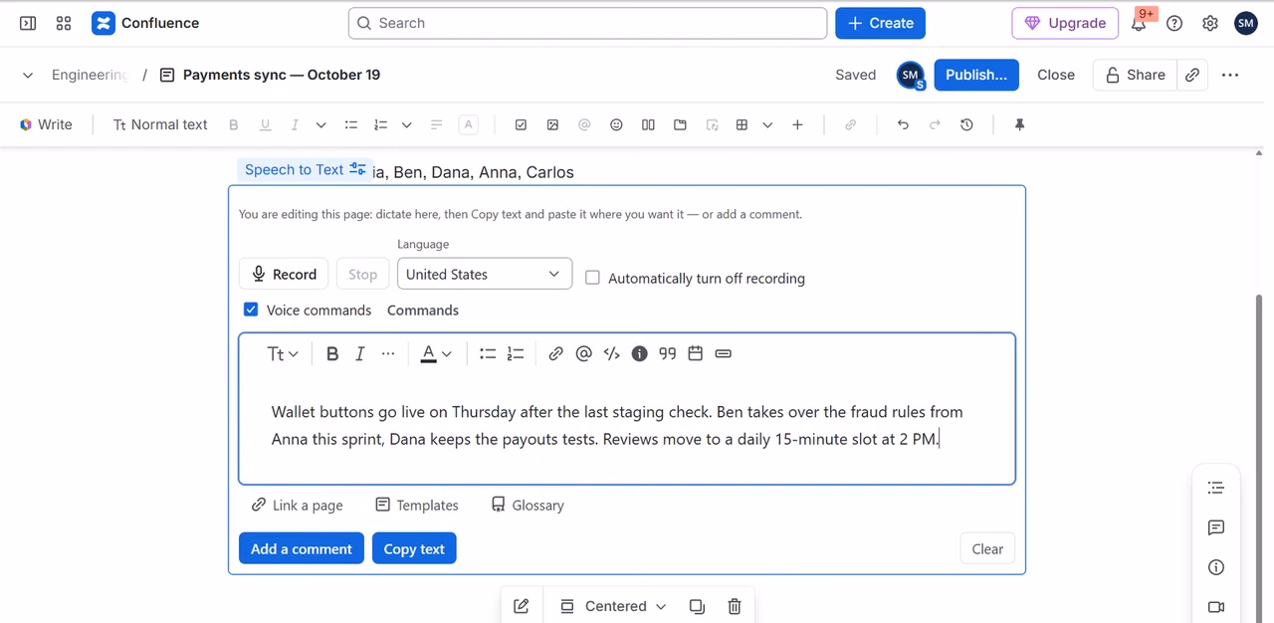Viewport: 1274px width, 623px height.
Task: Enable Automatically turn off recording
Action: [592, 278]
